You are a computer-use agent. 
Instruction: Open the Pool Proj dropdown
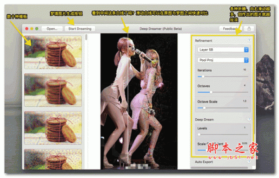coord(223,60)
